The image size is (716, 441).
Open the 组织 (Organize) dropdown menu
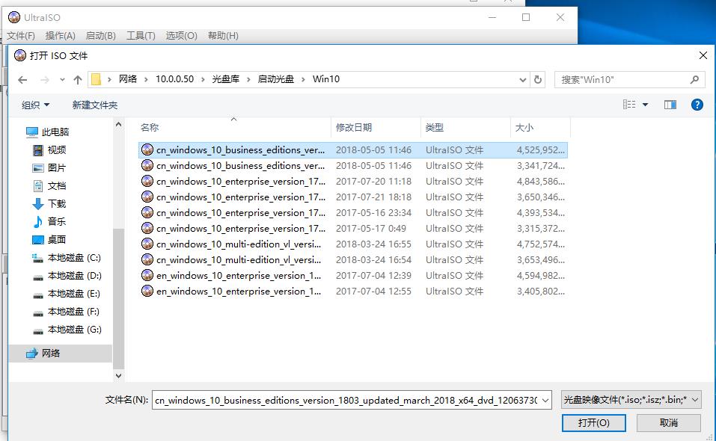click(35, 105)
